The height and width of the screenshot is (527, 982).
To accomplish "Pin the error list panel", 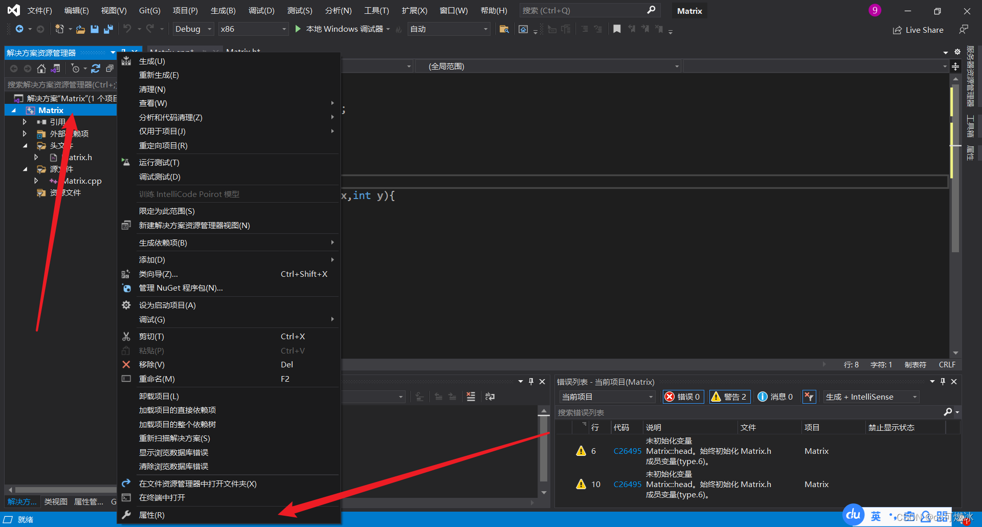I will point(943,382).
